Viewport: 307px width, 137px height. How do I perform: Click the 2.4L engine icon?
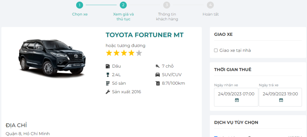click(108, 75)
